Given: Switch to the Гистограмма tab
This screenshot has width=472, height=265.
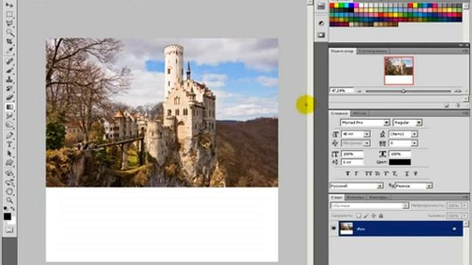Looking at the screenshot, I should coord(372,51).
